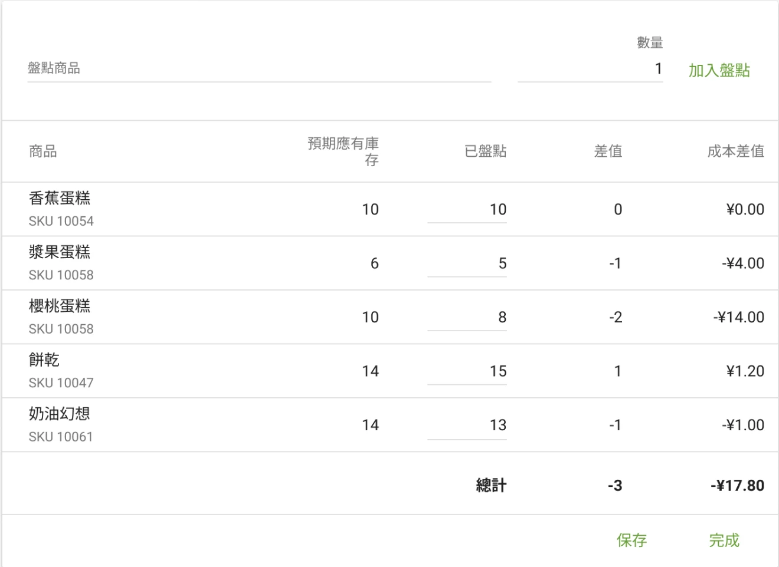The image size is (779, 567).
Task: Click the 已盤點 column header
Action: 485,151
